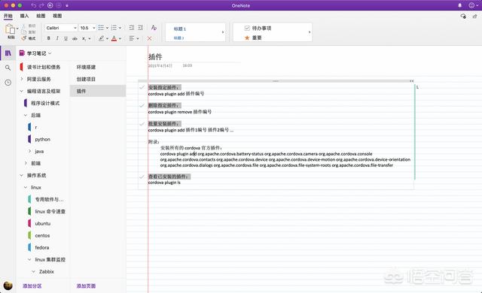
Task: Open the 10.5 font size dropdown
Action: click(94, 28)
